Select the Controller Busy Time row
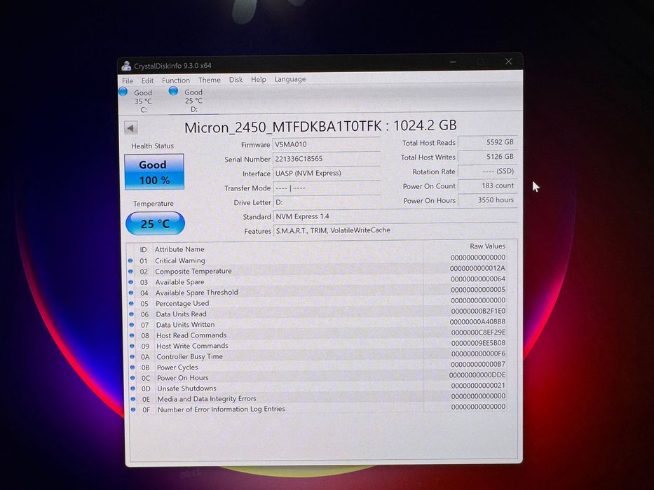 (317, 356)
